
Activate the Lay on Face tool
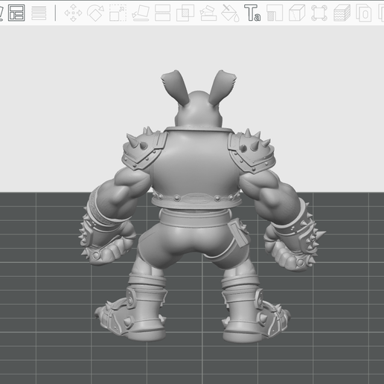coord(141,13)
